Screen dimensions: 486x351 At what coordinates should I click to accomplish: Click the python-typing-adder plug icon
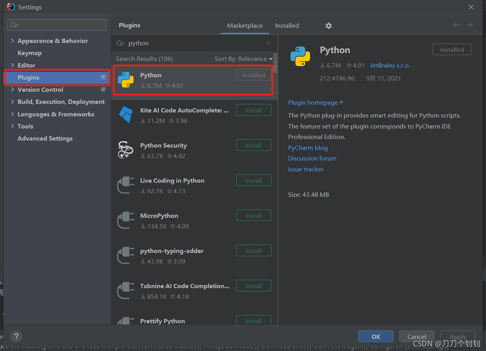click(126, 255)
